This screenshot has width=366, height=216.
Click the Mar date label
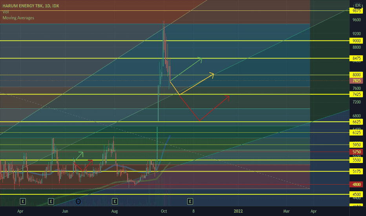click(286, 211)
